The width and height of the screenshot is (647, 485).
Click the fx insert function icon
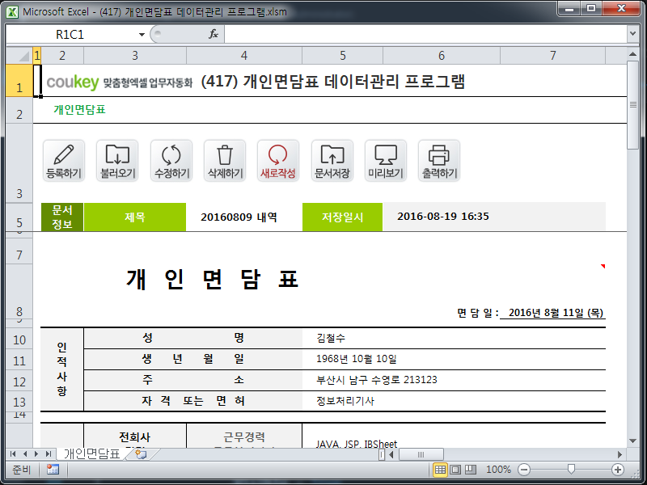coord(214,34)
